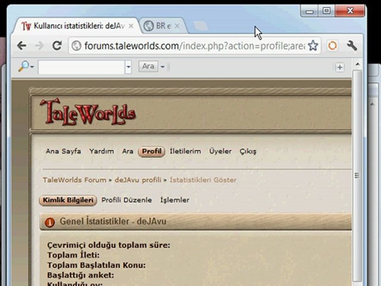
Task: Switch to the BR tab
Action: click(x=162, y=26)
